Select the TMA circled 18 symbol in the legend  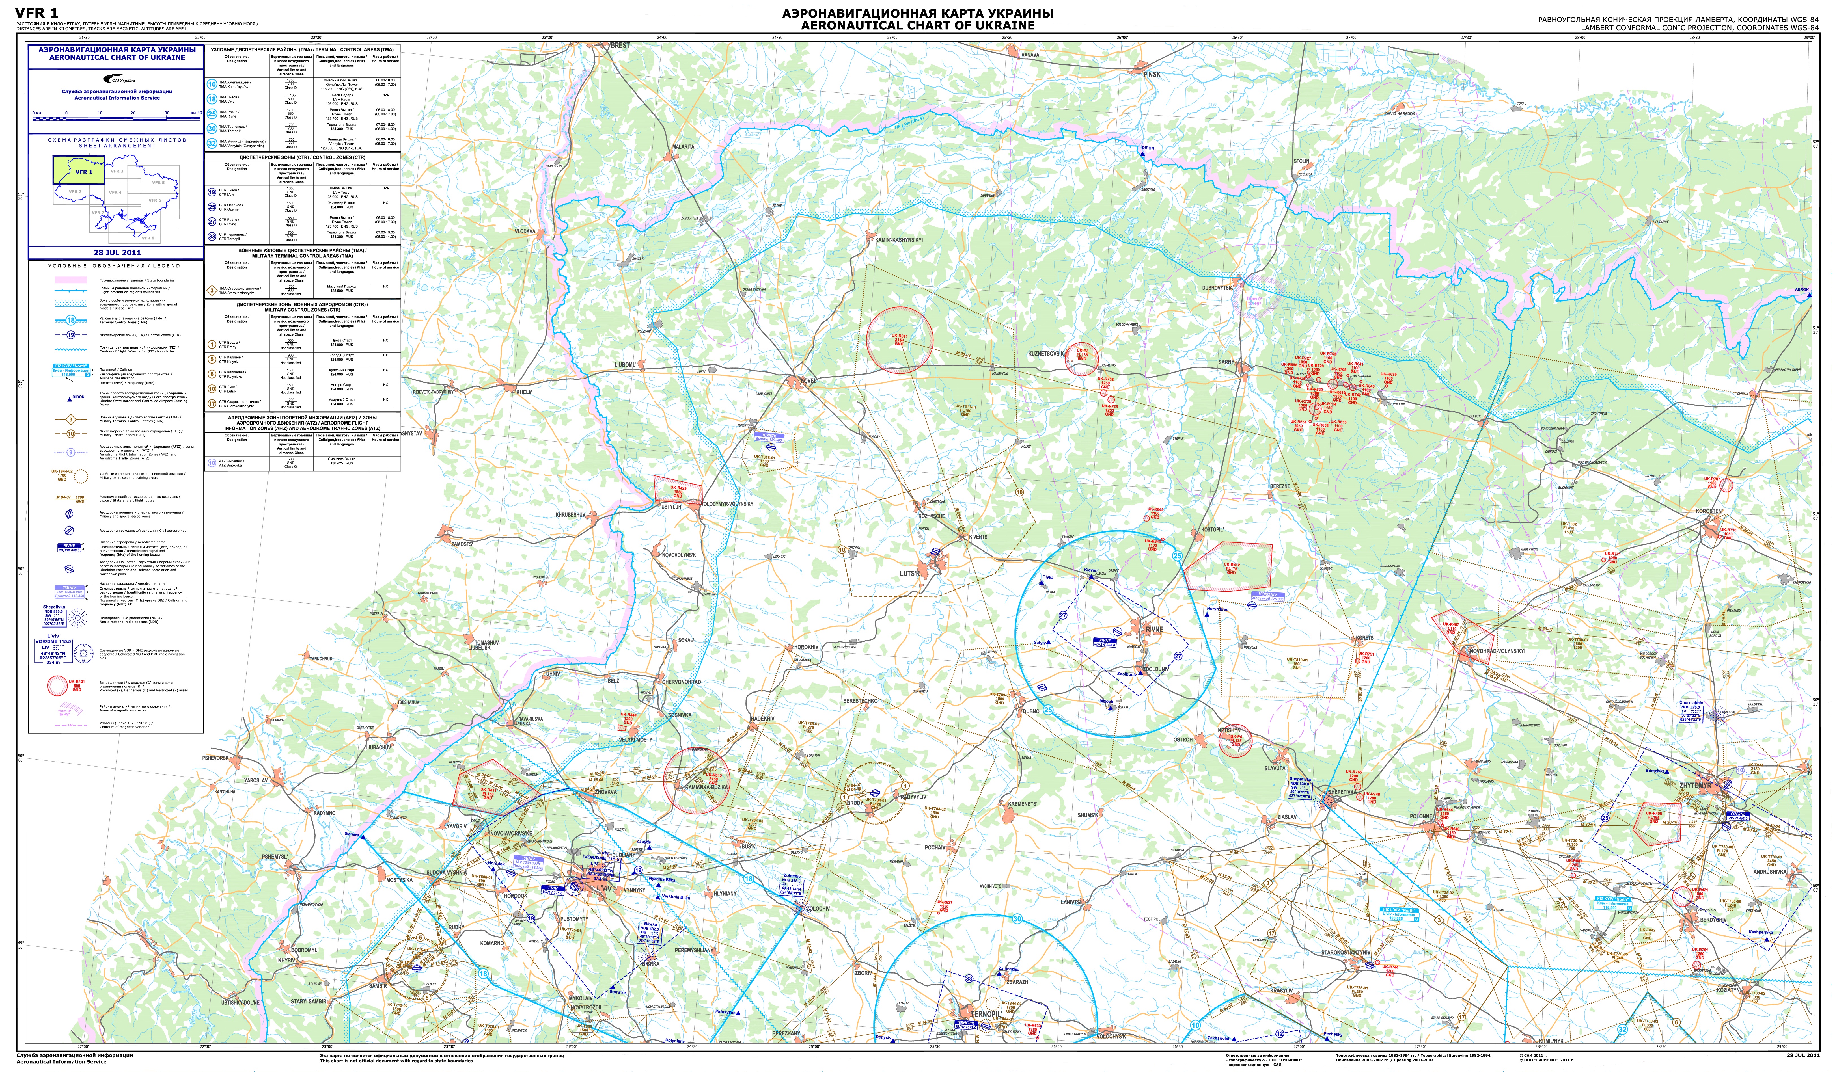click(71, 320)
